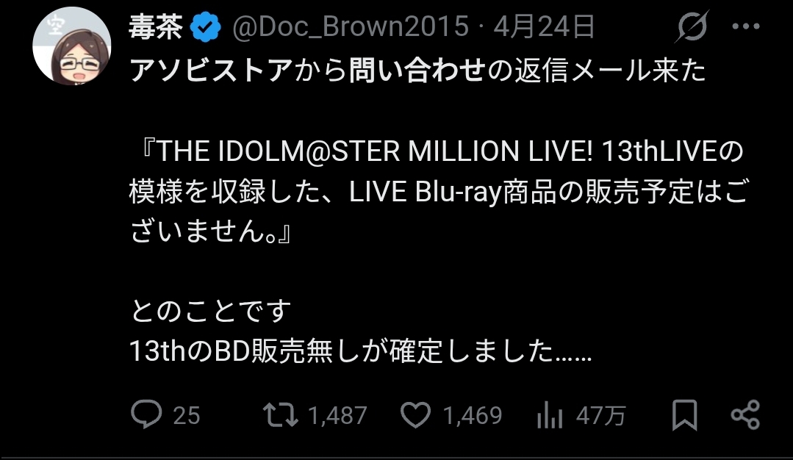
Task: Open the 4月24日 post timestamp
Action: tap(544, 26)
